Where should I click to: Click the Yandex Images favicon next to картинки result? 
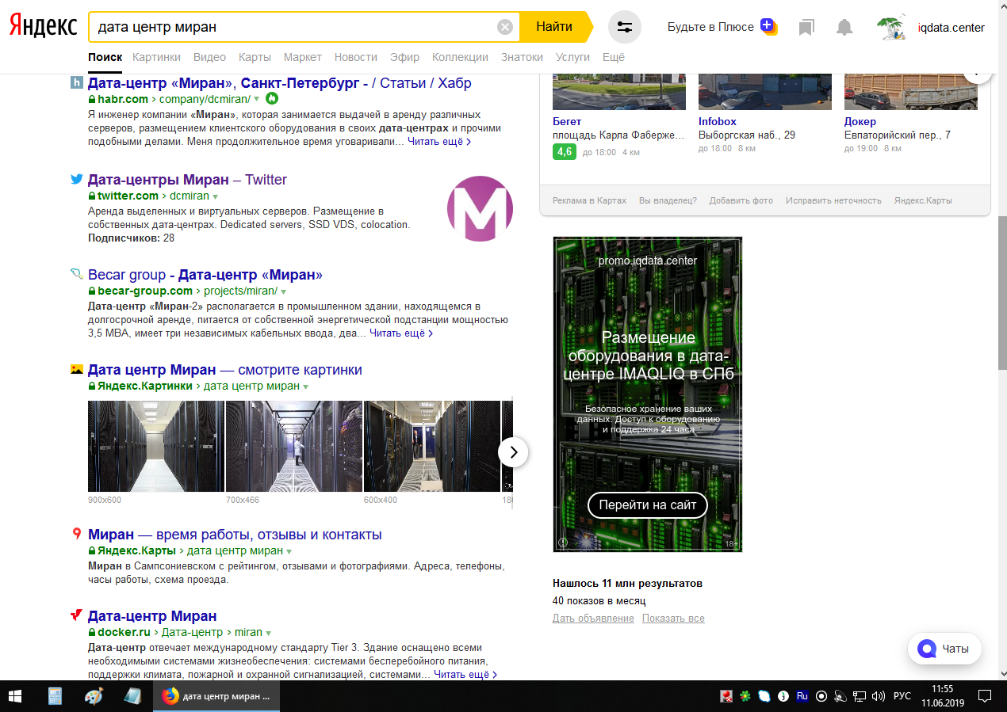(x=77, y=370)
